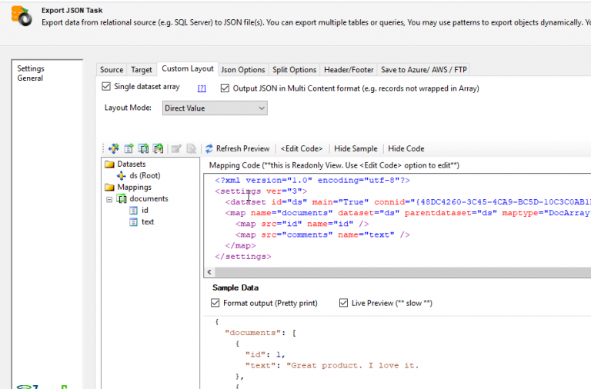Click the grayed-out delete toolbar icon

click(191, 148)
